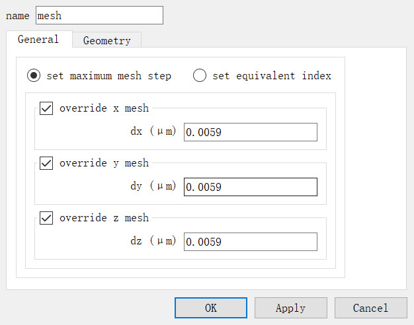
Task: Choose the set equivalent index radio button
Action: (200, 76)
